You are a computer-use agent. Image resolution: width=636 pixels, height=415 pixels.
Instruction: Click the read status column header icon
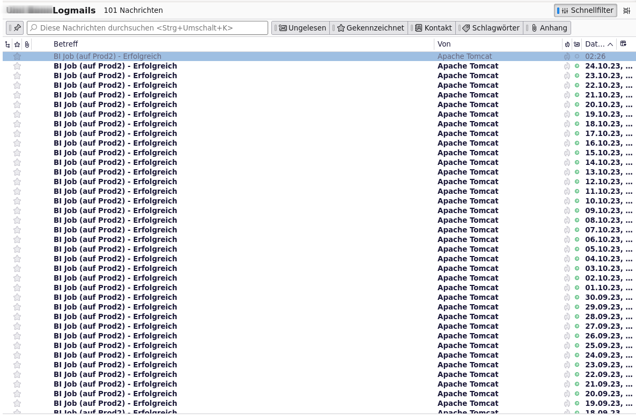click(x=577, y=44)
